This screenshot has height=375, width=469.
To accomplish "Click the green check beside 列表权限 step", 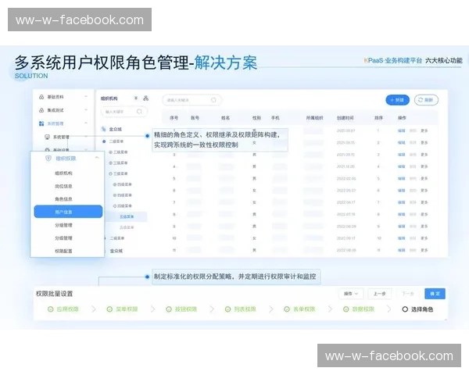I will (228, 309).
